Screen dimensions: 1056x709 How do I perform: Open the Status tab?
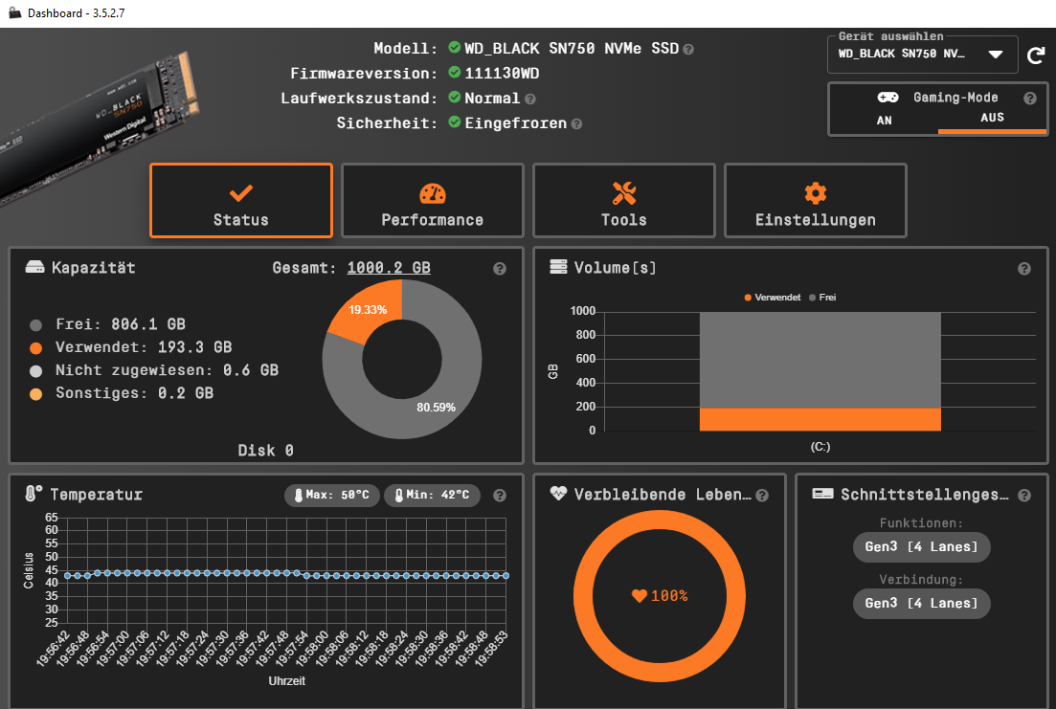(241, 201)
